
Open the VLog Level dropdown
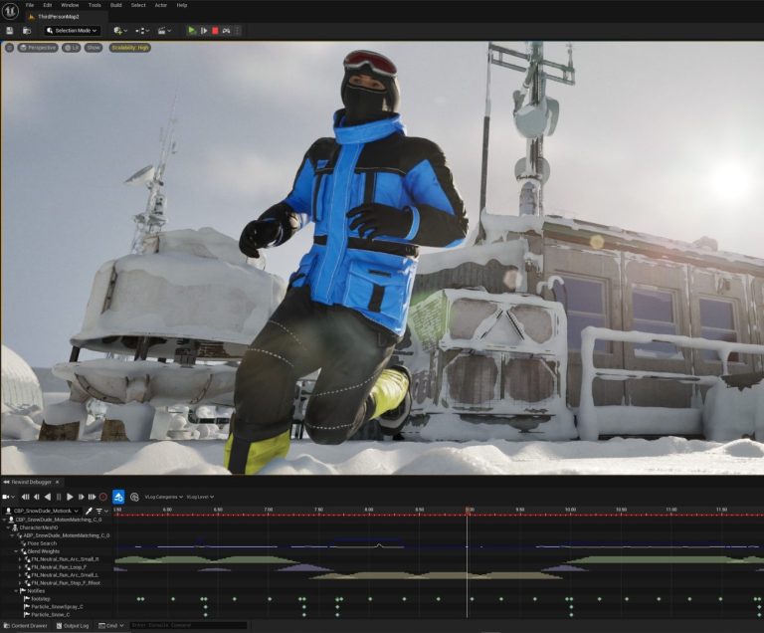click(200, 497)
